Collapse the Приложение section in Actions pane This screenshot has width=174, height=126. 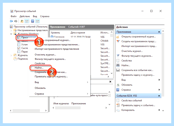tap(159, 32)
